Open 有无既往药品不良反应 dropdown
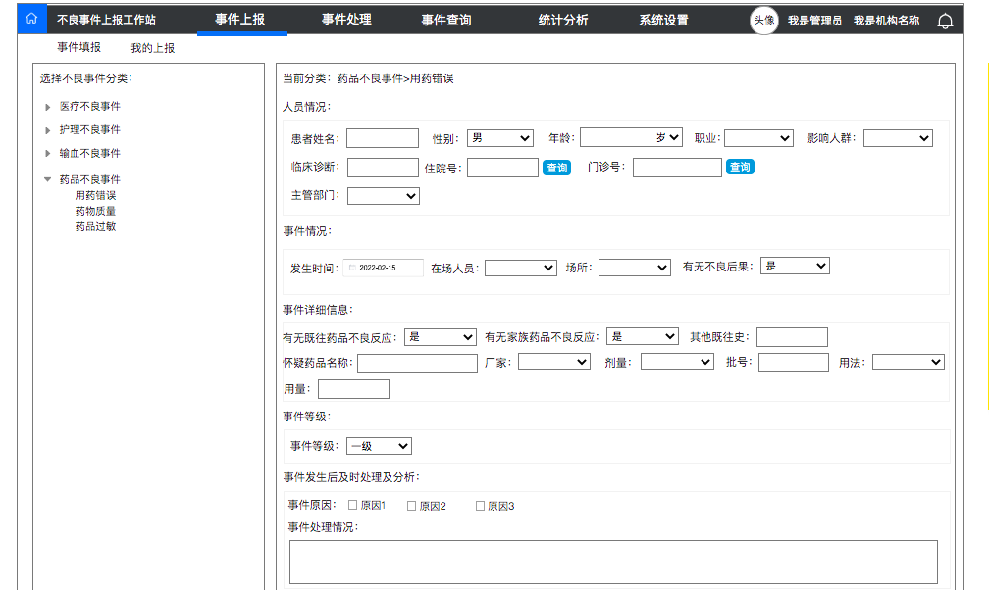The image size is (989, 590). click(x=441, y=337)
